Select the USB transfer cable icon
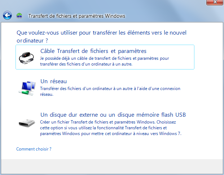 click(26, 58)
